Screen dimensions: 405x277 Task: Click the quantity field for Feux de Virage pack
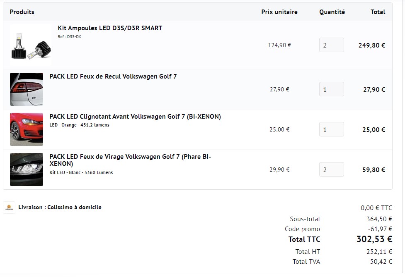click(331, 170)
